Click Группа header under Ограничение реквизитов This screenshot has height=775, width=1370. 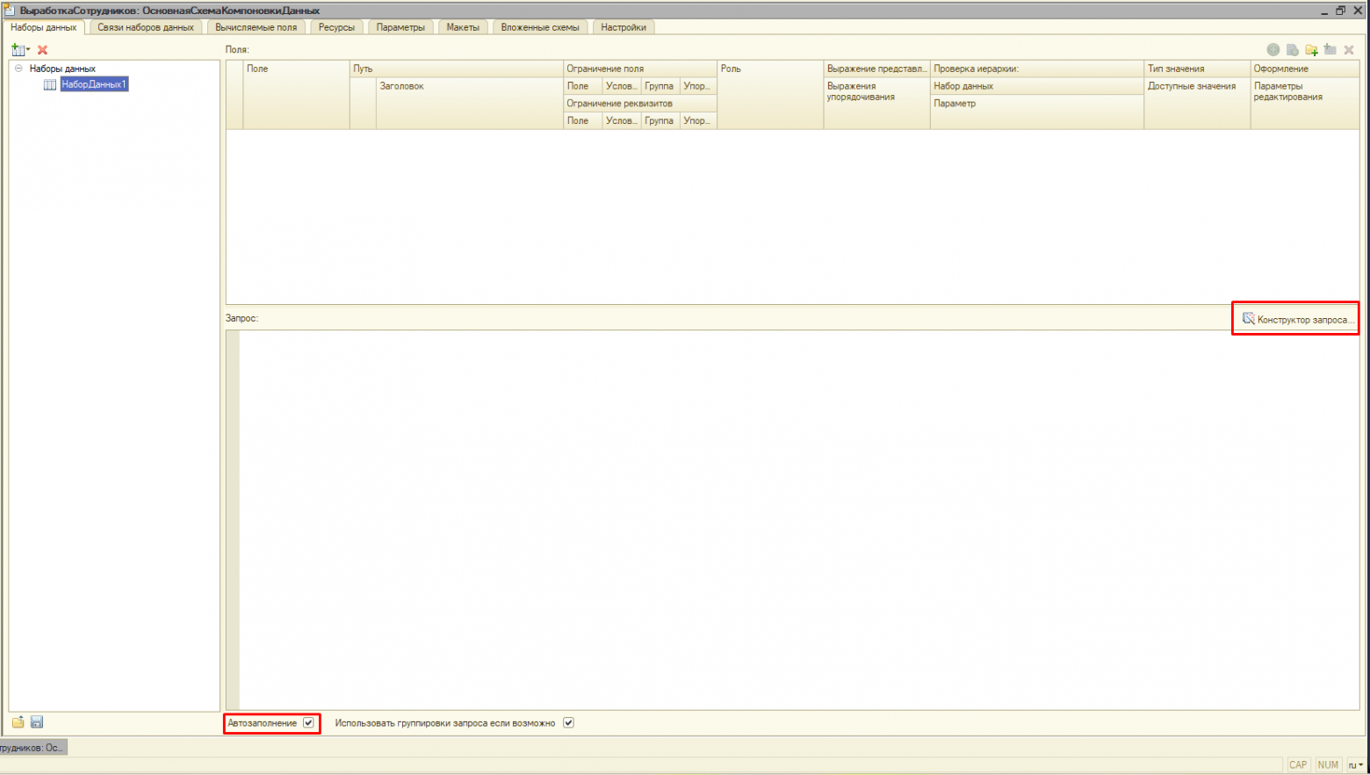coord(660,120)
